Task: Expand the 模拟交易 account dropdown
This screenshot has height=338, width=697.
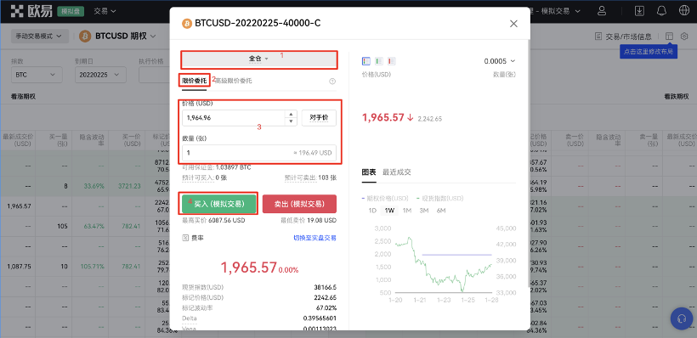Action: click(x=561, y=11)
